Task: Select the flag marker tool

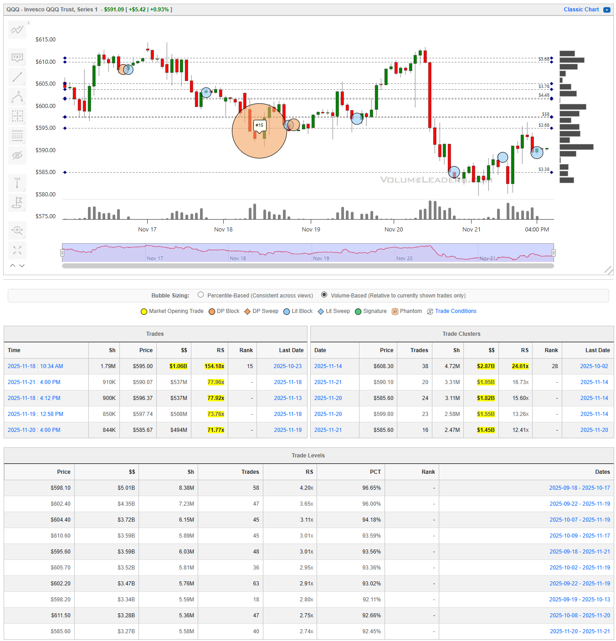Action: (x=17, y=202)
